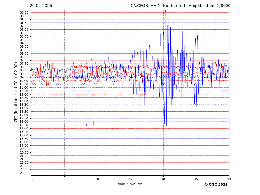260x195 pixels.
Task: Click the 0 tick on minutes axis
Action: [31, 179]
